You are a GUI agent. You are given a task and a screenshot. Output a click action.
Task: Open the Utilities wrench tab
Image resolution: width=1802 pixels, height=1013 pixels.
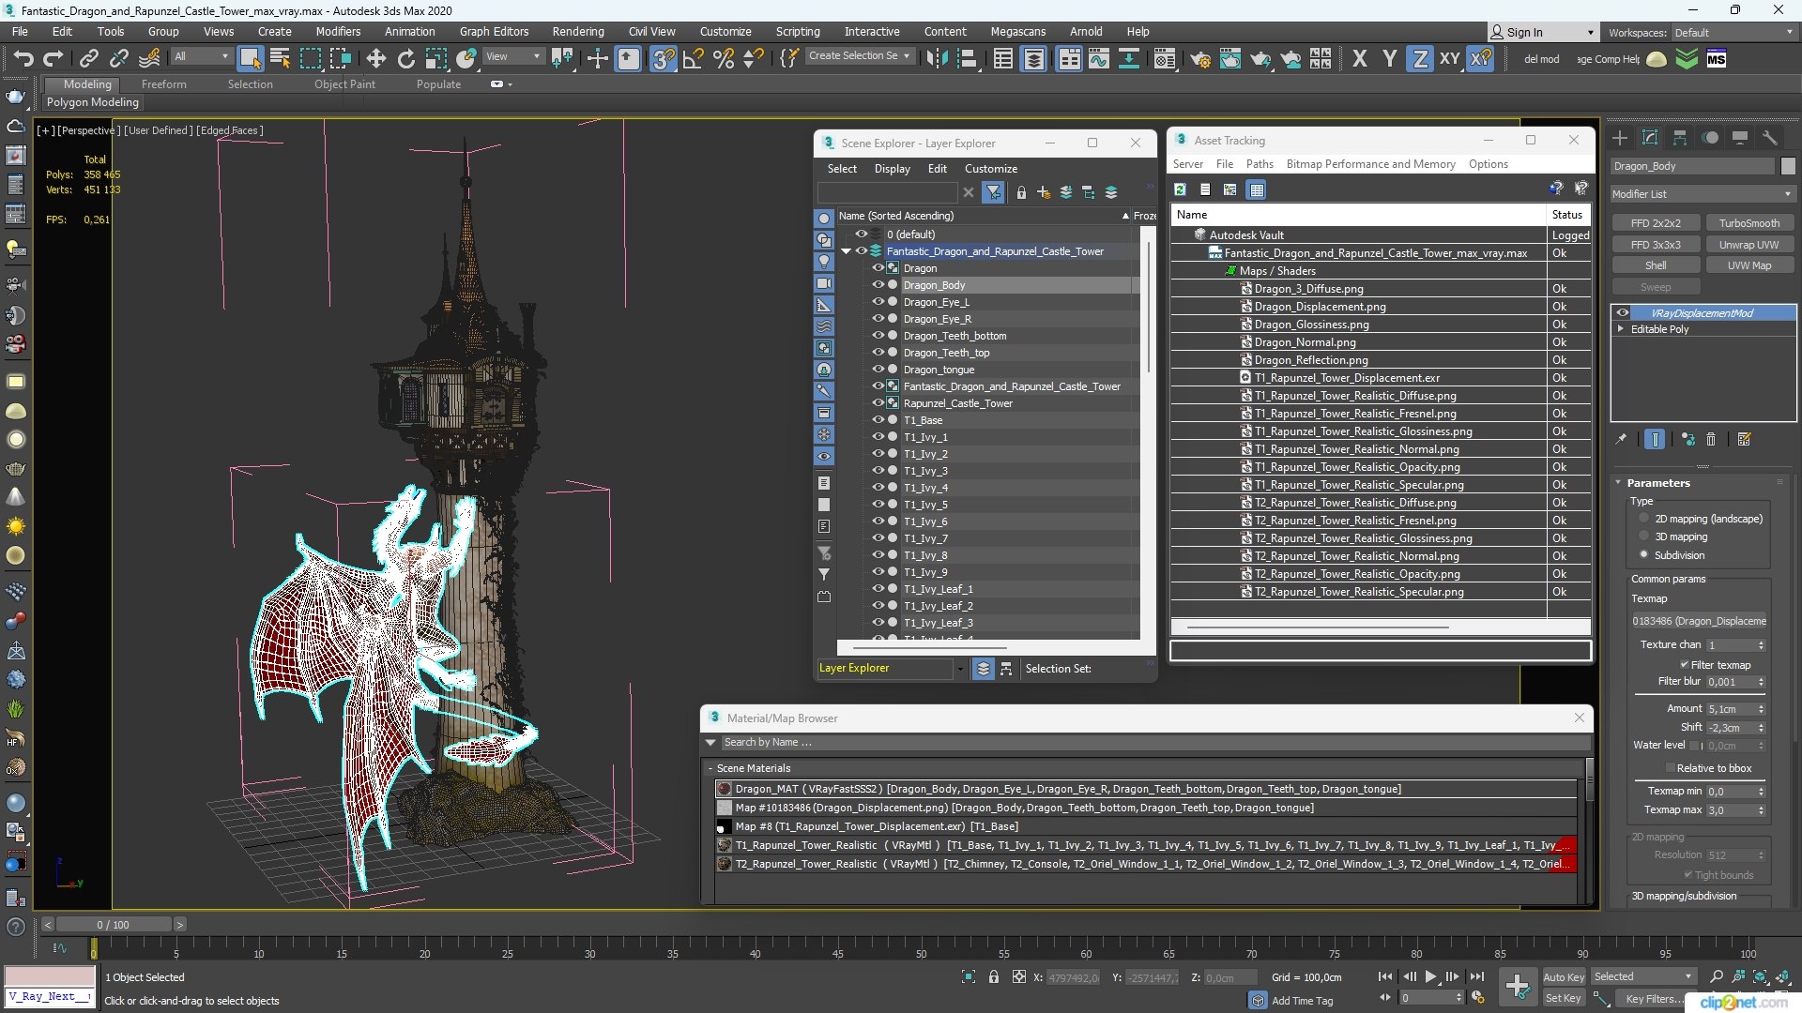click(1770, 138)
